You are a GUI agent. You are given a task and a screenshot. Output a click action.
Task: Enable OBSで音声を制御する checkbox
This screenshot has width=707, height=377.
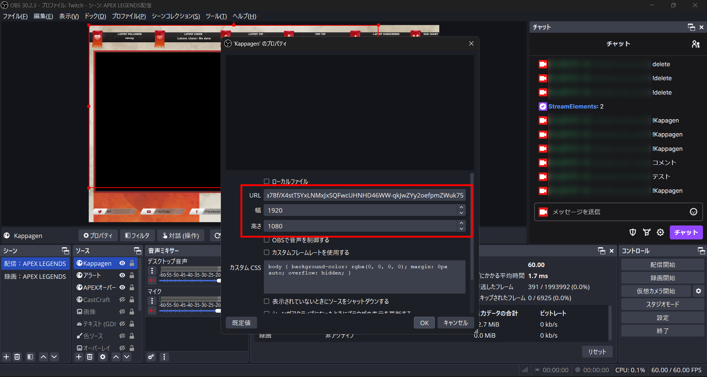click(x=267, y=240)
